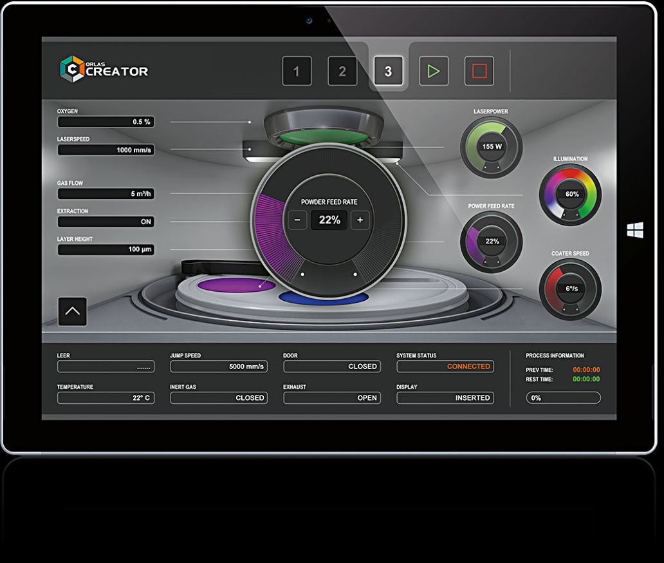The width and height of the screenshot is (664, 563).
Task: Open the Illumination 60% color dial
Action: point(571,195)
